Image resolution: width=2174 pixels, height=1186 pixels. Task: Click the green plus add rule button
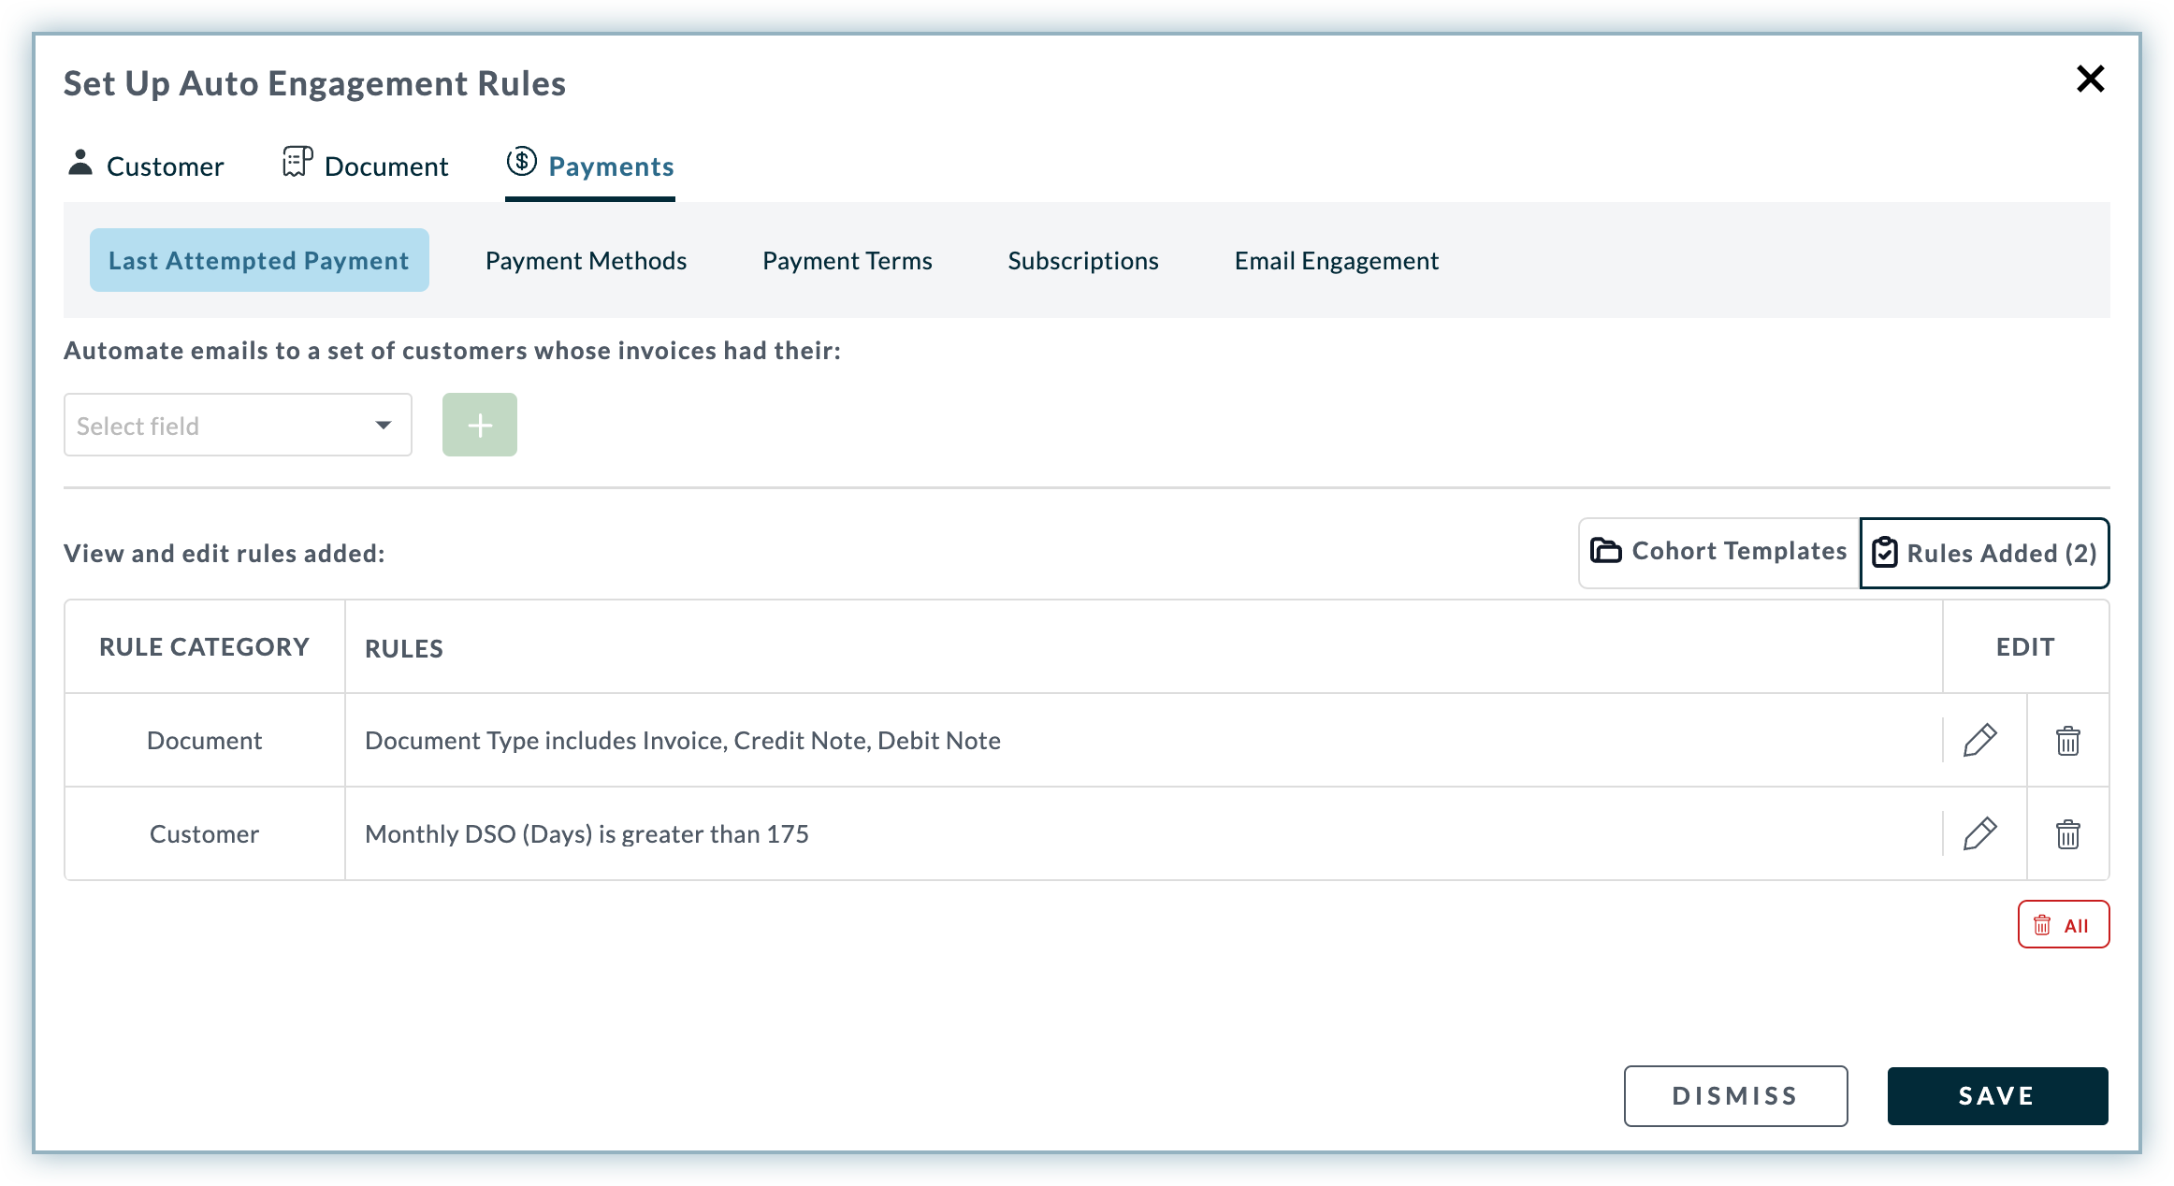point(480,425)
